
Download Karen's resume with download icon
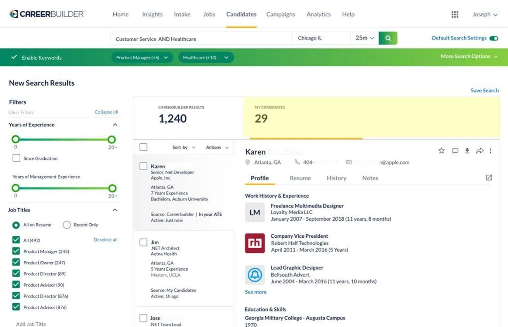click(x=467, y=151)
